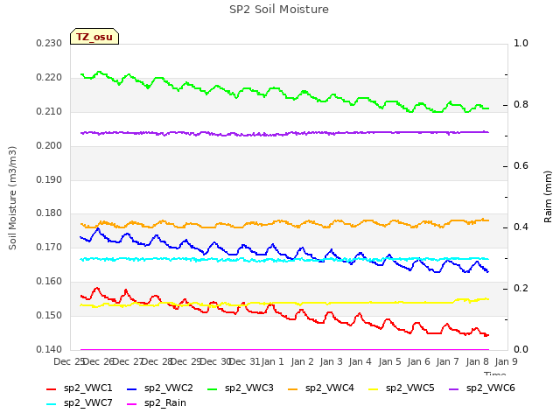
Task: Click the 0.200 left axis label
Action: point(49,146)
